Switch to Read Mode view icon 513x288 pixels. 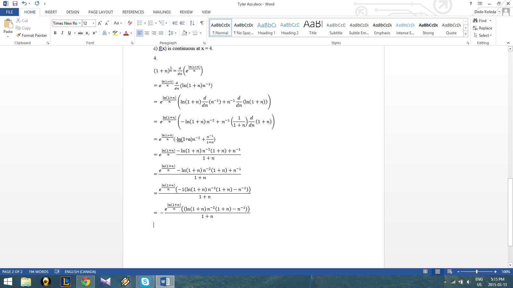[425, 272]
